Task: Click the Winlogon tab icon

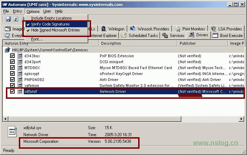Action: [104, 29]
